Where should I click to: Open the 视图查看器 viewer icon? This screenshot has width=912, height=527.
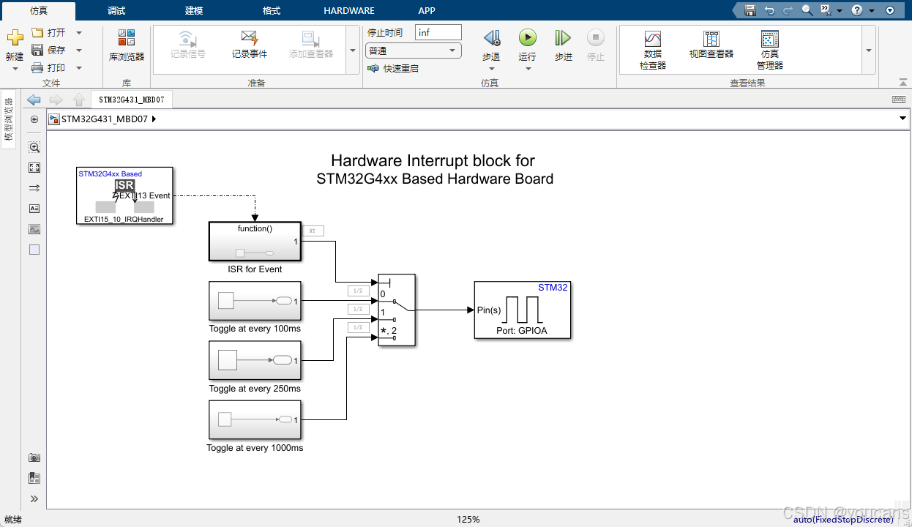click(711, 39)
